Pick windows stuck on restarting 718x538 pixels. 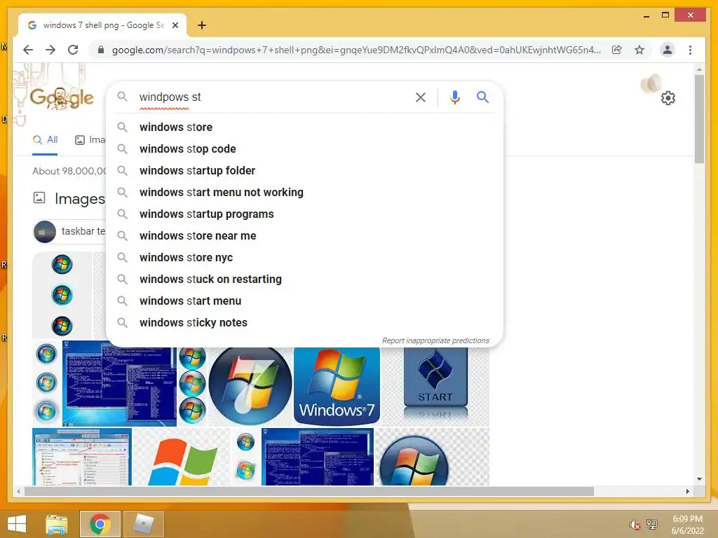click(304, 279)
